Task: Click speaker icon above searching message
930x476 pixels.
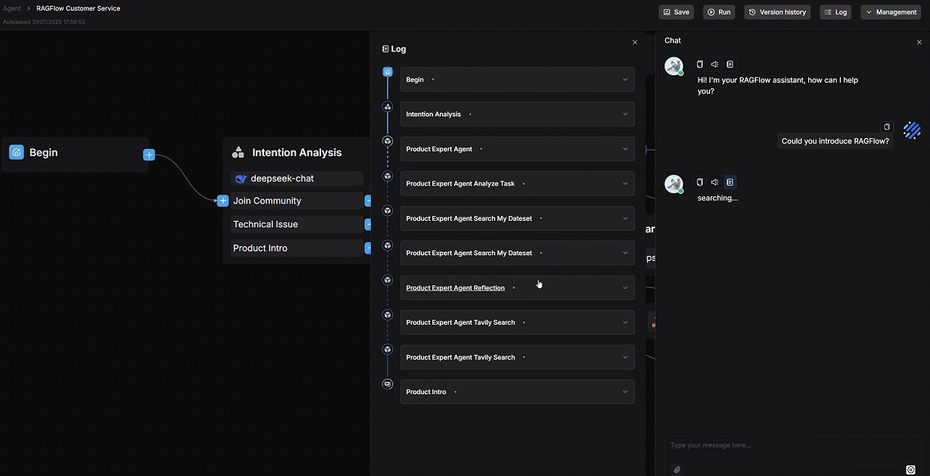Action: click(x=715, y=182)
